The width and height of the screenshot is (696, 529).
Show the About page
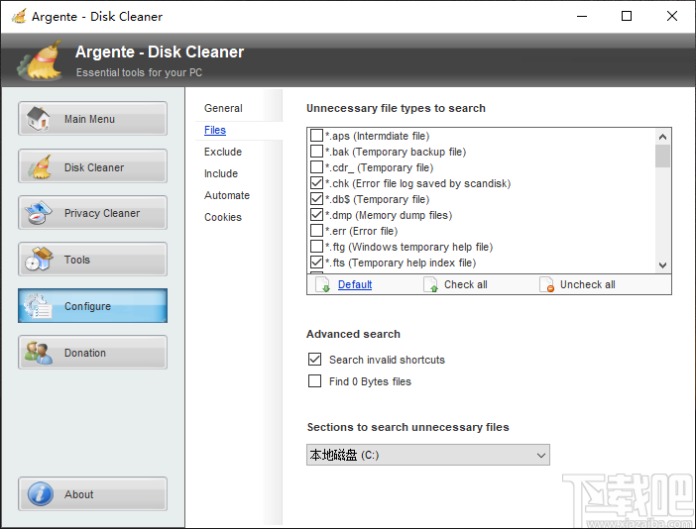click(x=93, y=494)
